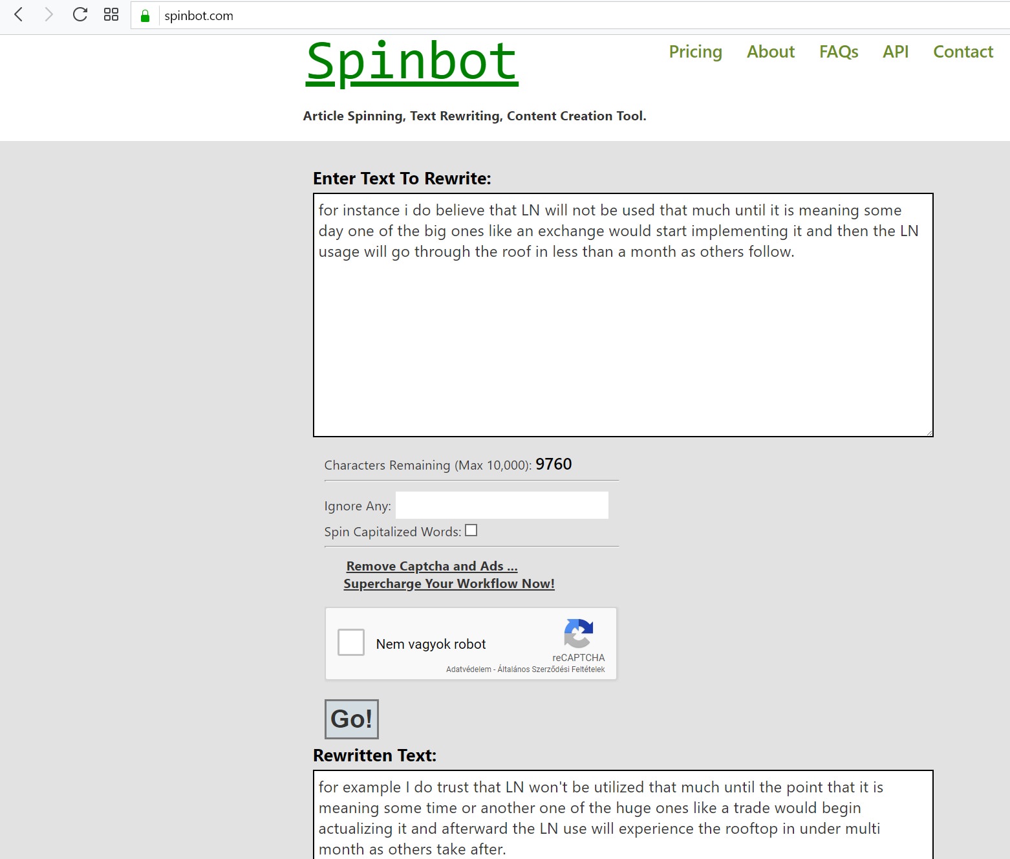The width and height of the screenshot is (1010, 859).
Task: Check the Nem vagyok robot captcha box
Action: tap(351, 642)
